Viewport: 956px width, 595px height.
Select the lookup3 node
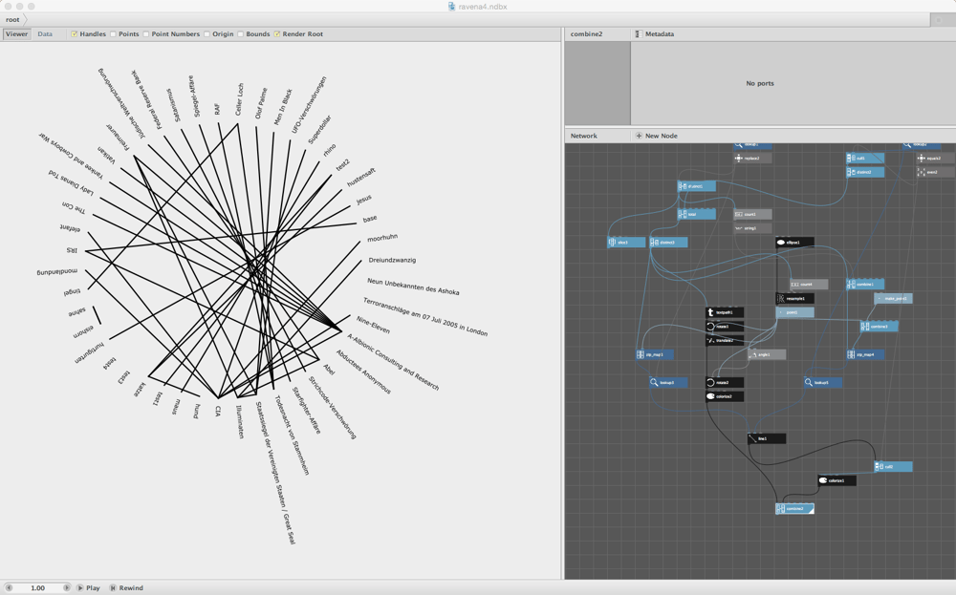coord(668,382)
